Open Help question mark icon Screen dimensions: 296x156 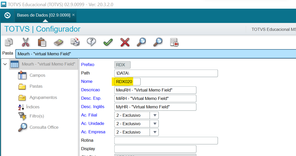(x=91, y=42)
